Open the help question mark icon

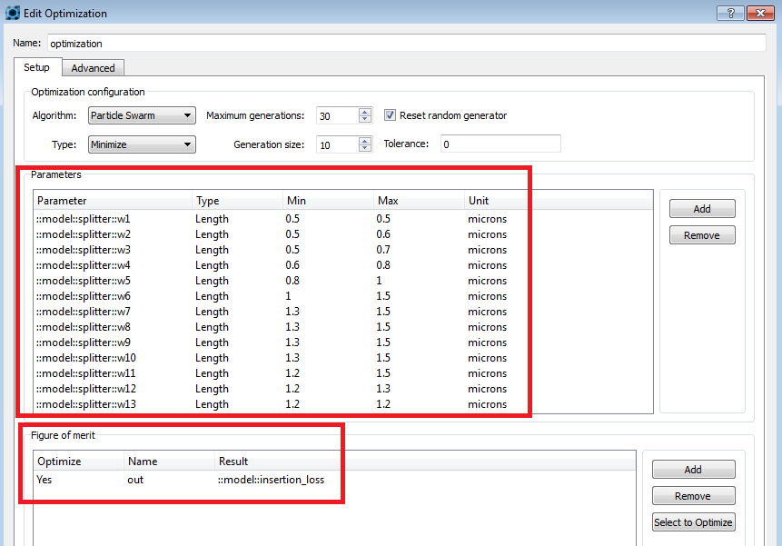[x=729, y=13]
